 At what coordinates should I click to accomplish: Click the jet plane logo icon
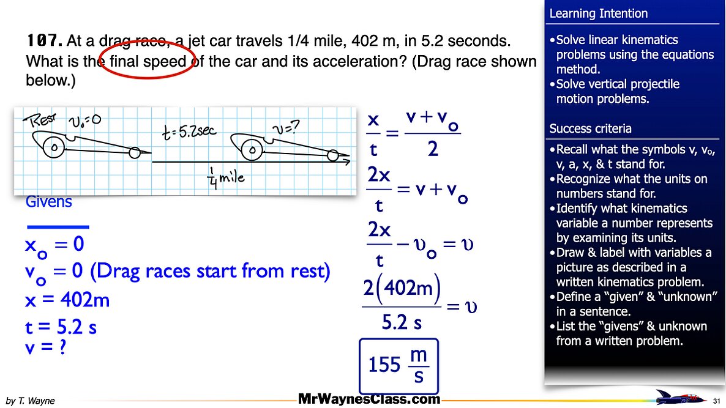tap(679, 398)
